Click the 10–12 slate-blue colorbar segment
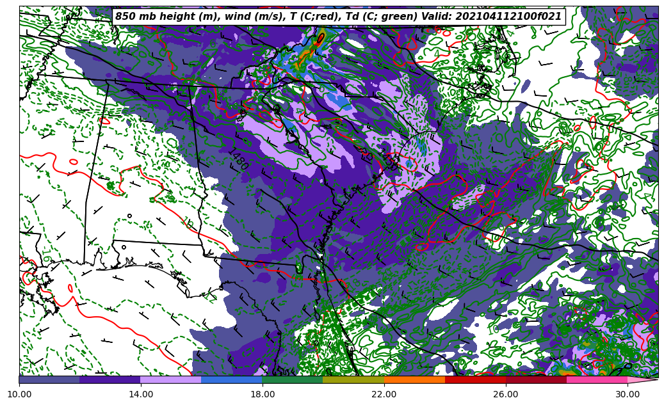Image resolution: width=664 pixels, height=405 pixels. point(49,379)
